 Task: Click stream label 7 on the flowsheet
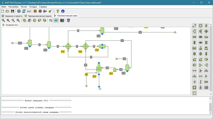(x=91, y=57)
